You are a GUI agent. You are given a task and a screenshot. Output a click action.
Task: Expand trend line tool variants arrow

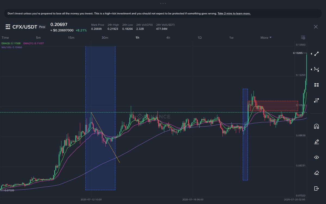311,54
